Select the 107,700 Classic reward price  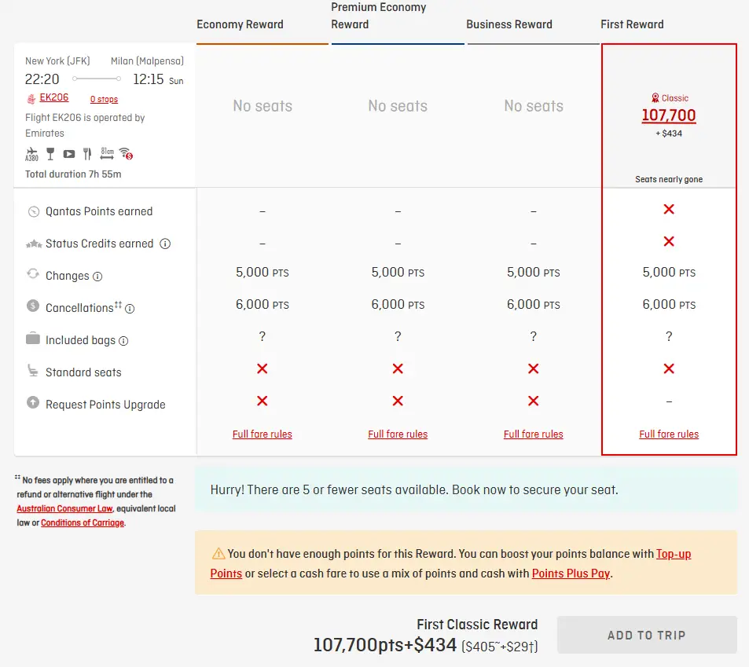point(669,115)
